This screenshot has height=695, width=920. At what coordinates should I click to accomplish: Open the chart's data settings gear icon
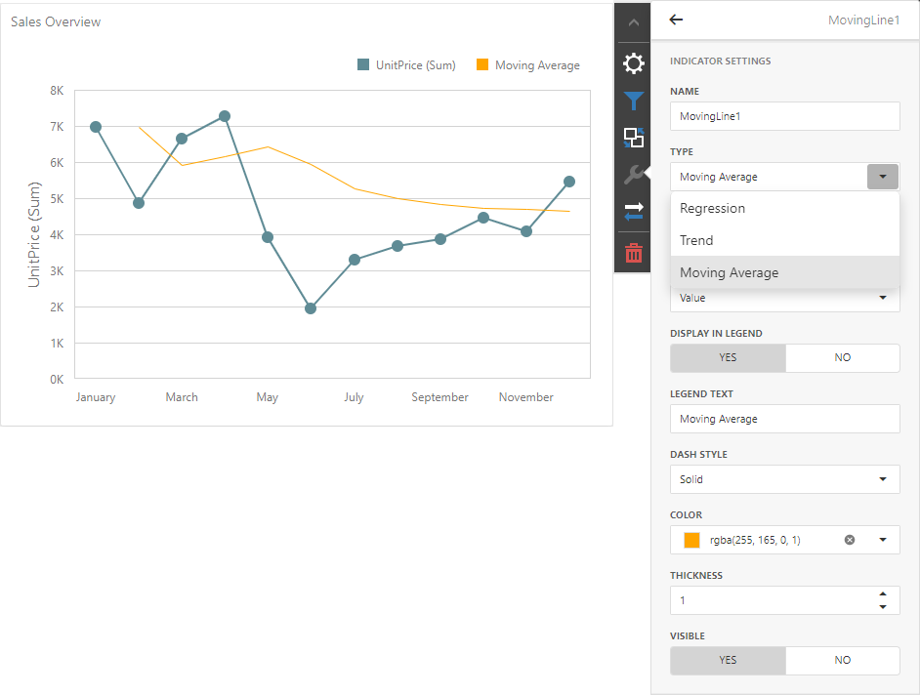pyautogui.click(x=634, y=63)
